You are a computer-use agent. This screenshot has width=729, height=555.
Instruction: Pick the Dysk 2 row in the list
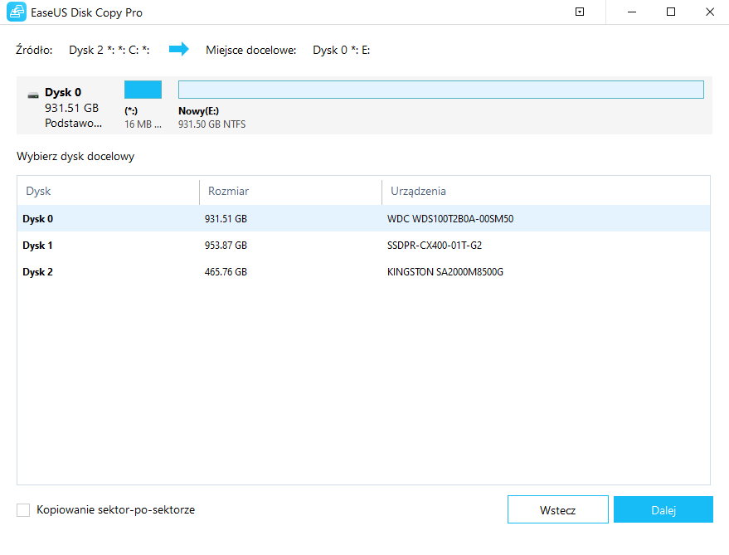tap(37, 272)
